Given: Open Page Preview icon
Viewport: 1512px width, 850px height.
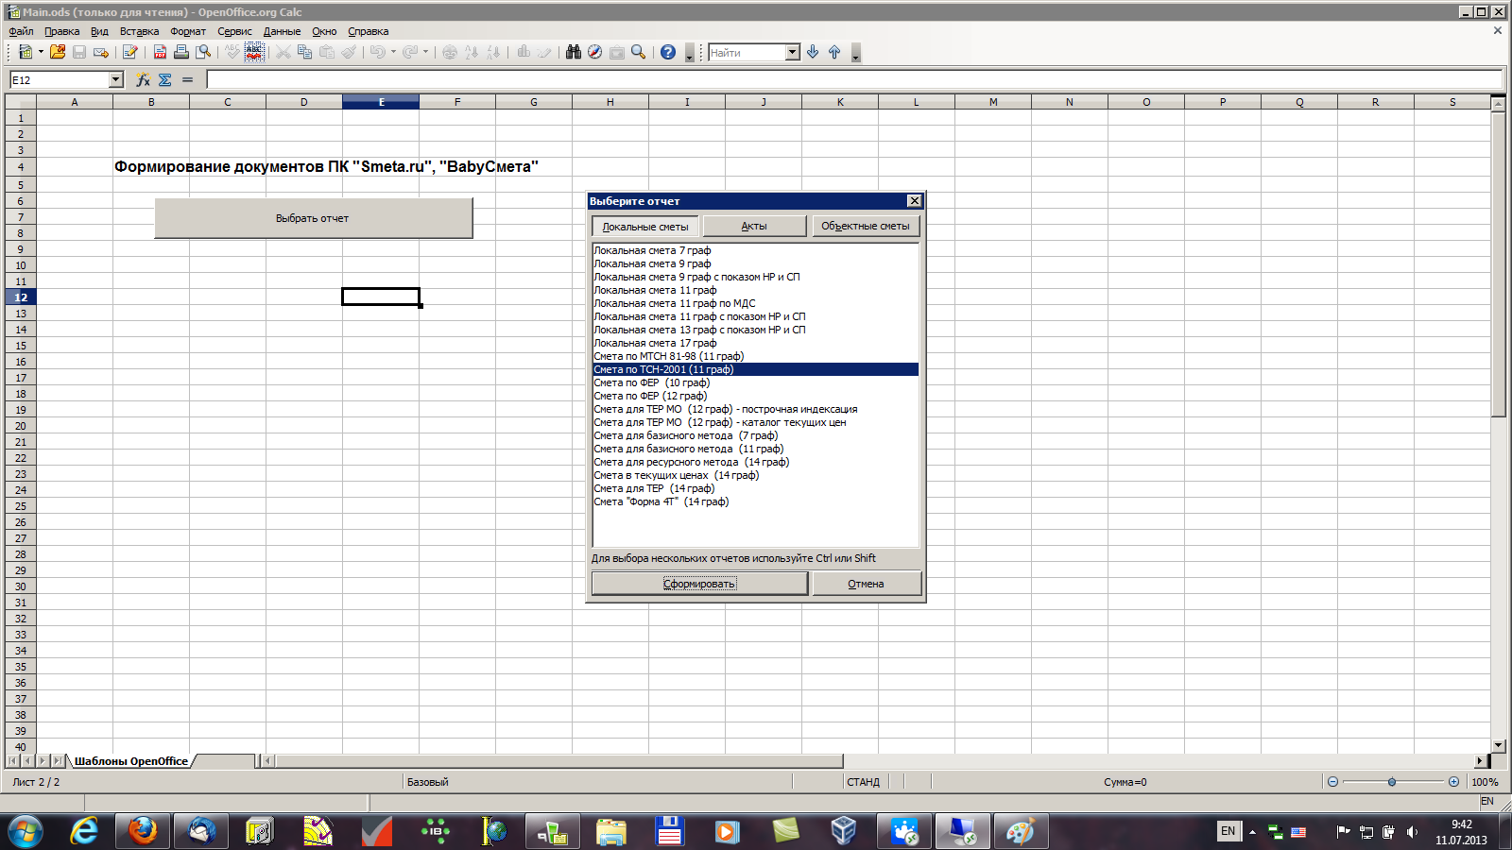Looking at the screenshot, I should click(x=203, y=52).
